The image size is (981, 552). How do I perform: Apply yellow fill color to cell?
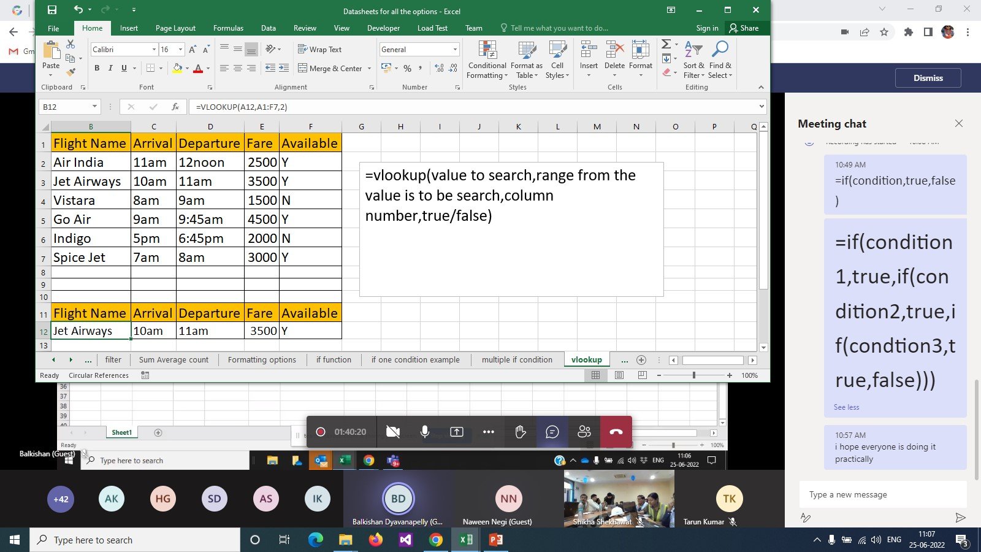click(177, 68)
